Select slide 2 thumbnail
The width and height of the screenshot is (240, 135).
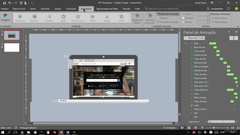coord(12,48)
